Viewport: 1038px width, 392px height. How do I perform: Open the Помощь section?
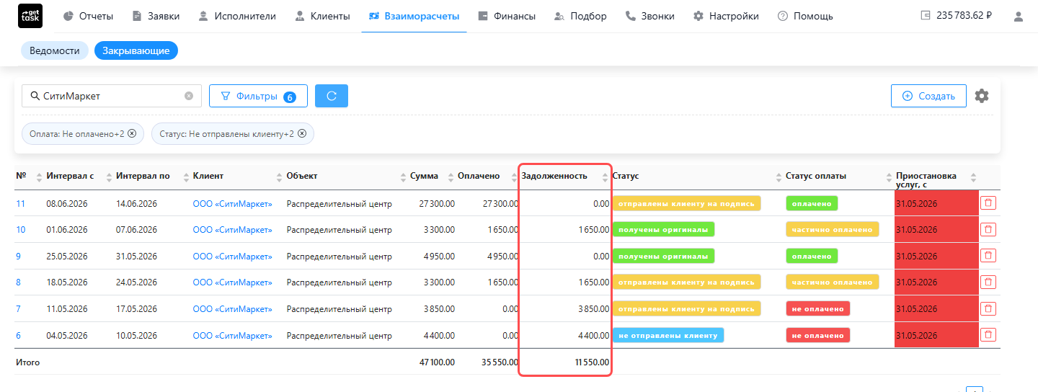pos(805,16)
